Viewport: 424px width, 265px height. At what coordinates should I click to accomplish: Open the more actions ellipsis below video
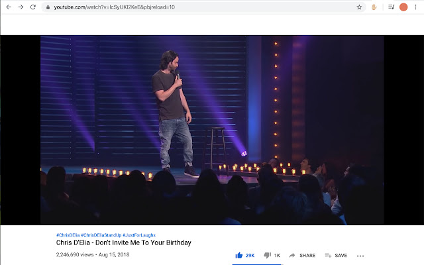coord(360,255)
